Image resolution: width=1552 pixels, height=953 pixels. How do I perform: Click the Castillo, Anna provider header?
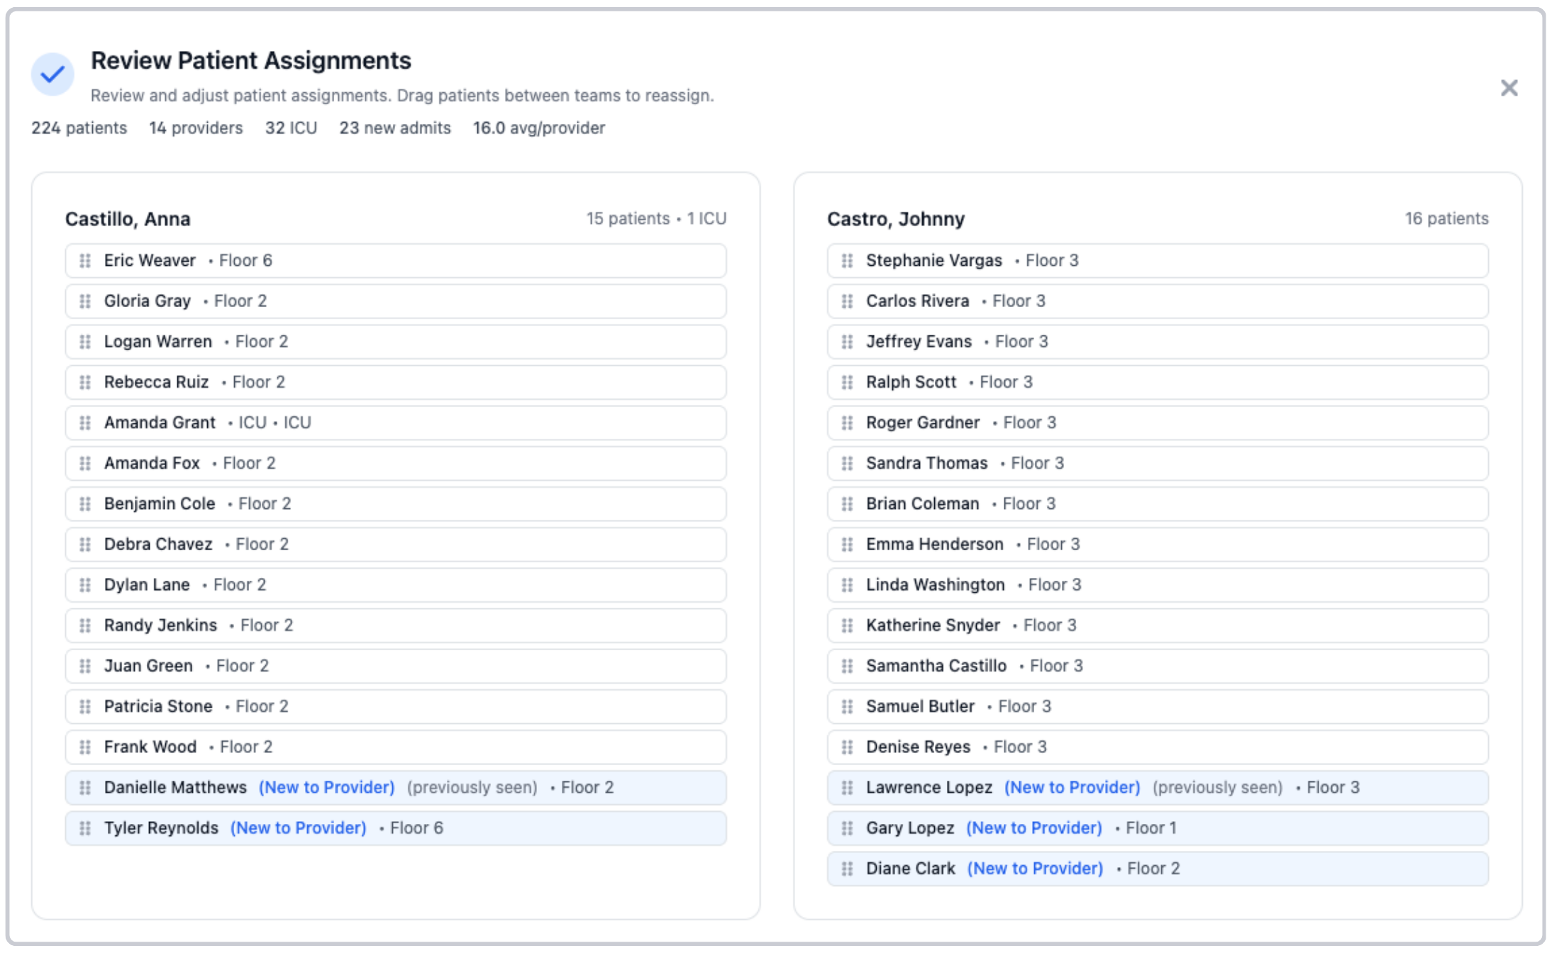click(128, 219)
